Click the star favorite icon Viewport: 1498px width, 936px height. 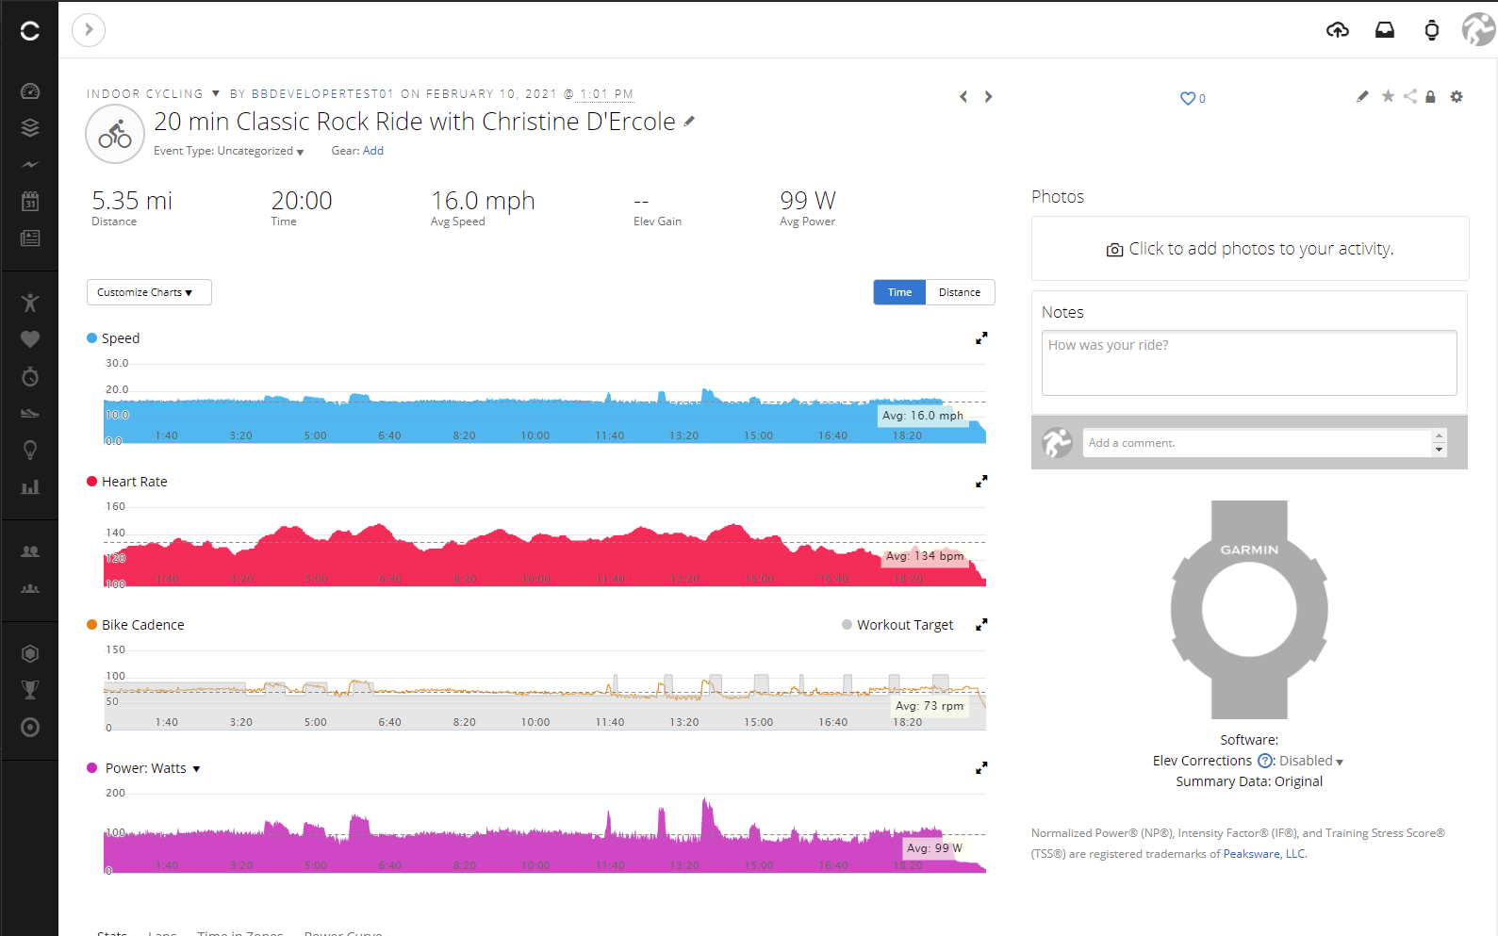[1388, 96]
